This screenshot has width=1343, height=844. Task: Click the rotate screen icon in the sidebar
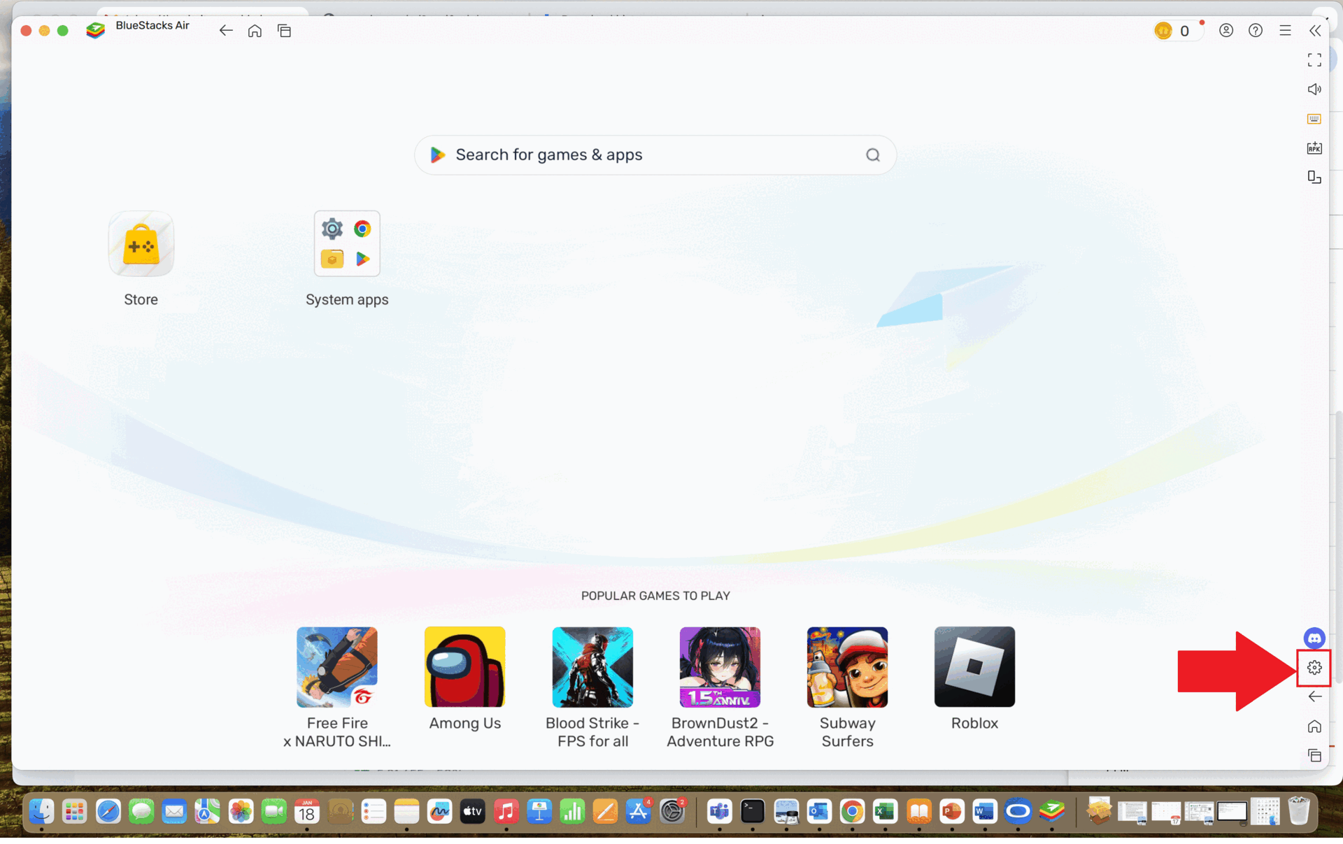[x=1314, y=177]
